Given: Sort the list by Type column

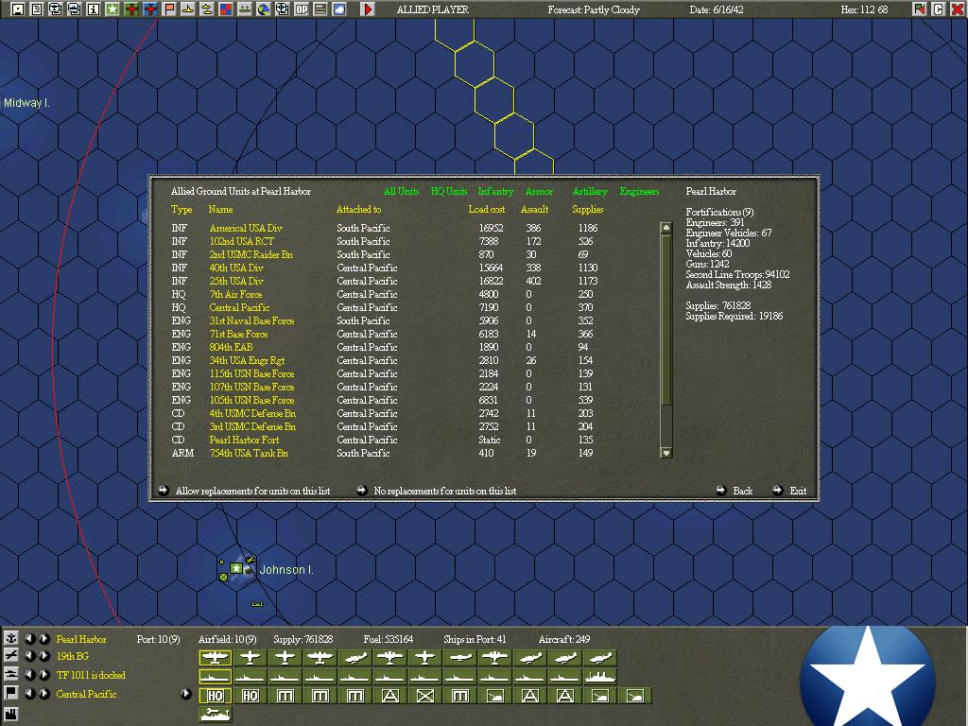Looking at the screenshot, I should coord(181,209).
